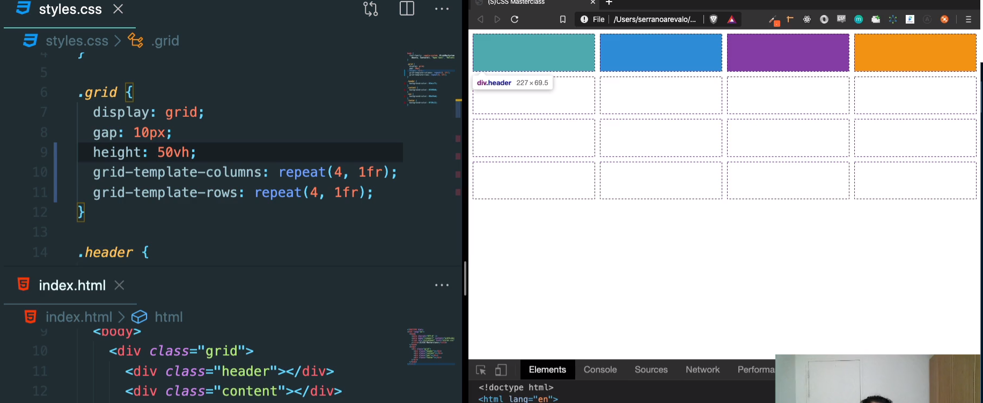Select the <!doctype html> node in DevTools

click(516, 387)
